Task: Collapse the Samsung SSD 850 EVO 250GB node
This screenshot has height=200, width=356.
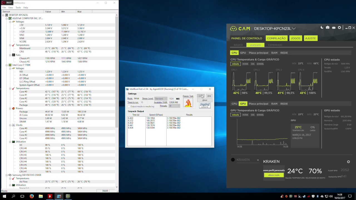Action: (x=6, y=175)
